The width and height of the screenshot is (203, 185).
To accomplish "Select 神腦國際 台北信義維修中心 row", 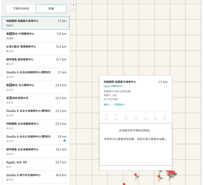I will click(x=36, y=126).
